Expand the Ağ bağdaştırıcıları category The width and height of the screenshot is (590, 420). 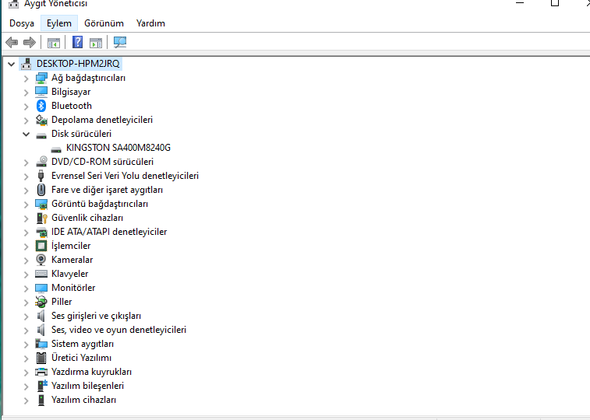(x=26, y=78)
